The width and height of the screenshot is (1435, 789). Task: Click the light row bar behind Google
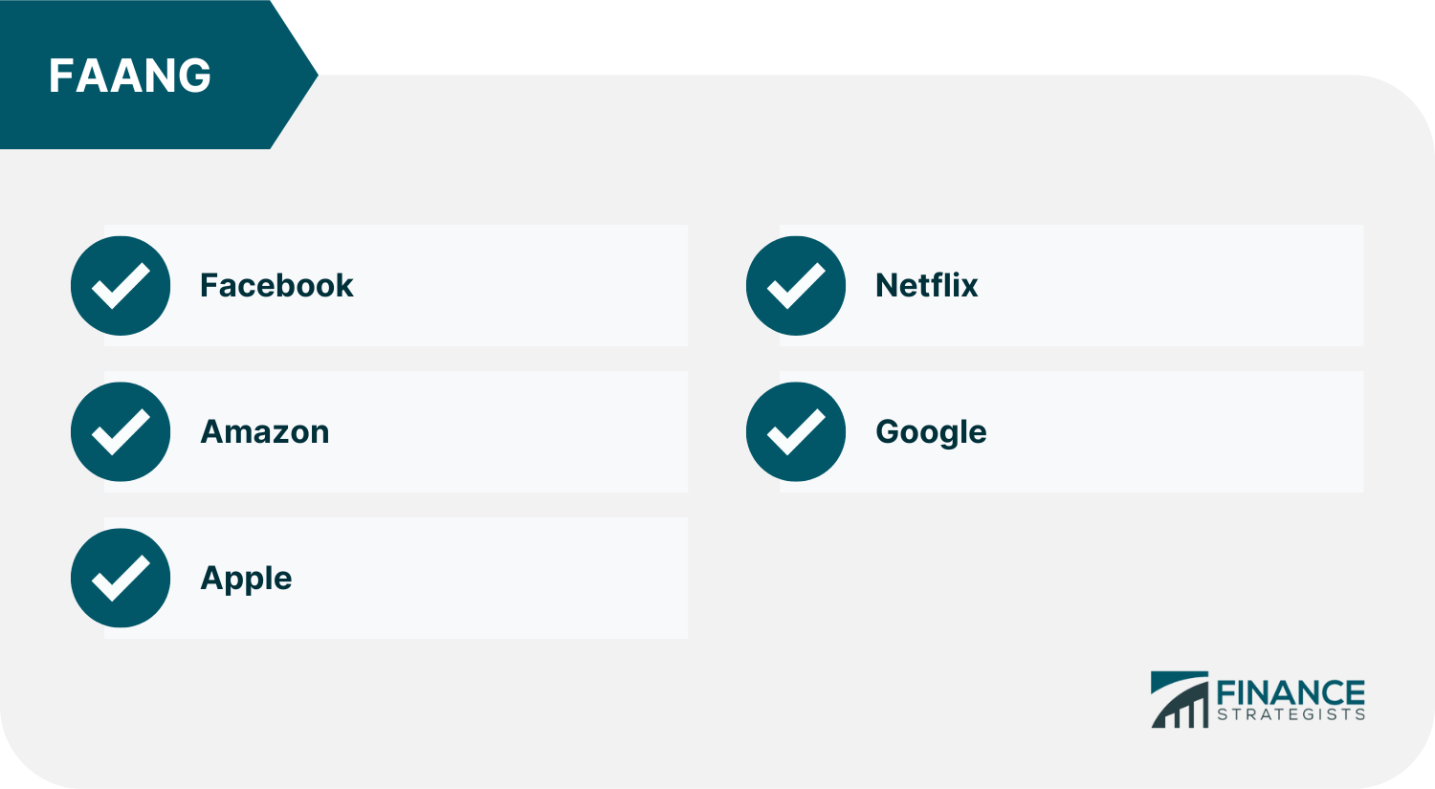point(1071,431)
